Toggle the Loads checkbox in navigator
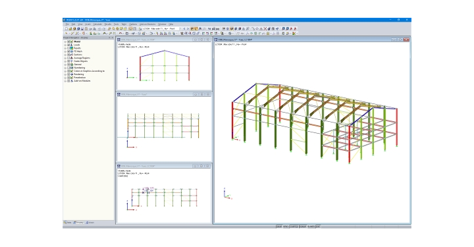This screenshot has width=474, height=247. pyautogui.click(x=68, y=45)
